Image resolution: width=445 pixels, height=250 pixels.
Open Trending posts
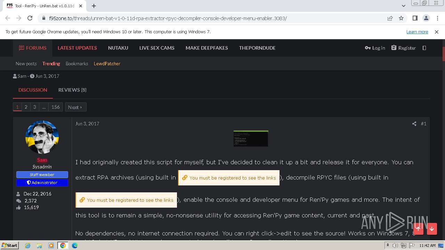click(x=51, y=64)
